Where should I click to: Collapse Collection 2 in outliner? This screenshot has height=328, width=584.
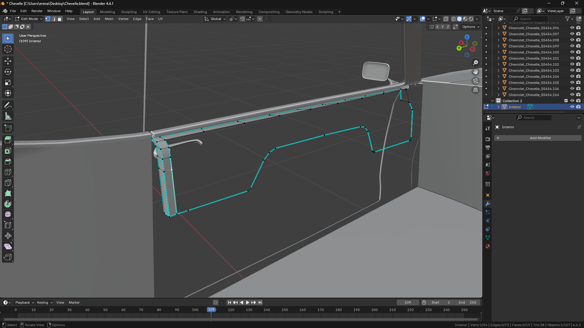point(492,101)
